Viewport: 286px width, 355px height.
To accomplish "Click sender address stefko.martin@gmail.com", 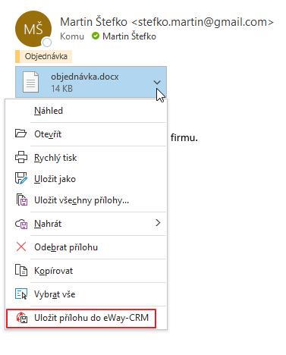I will 203,22.
